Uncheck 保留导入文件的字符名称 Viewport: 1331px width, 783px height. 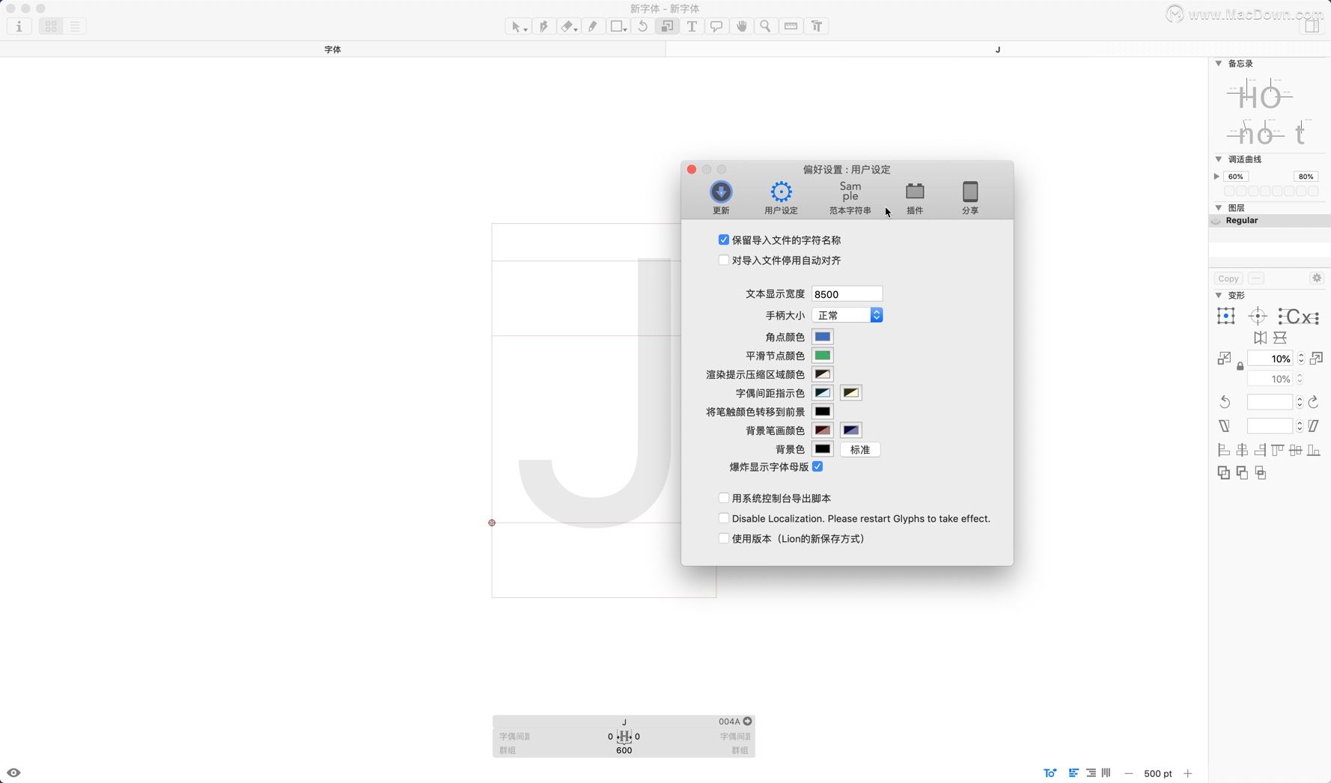coord(723,240)
